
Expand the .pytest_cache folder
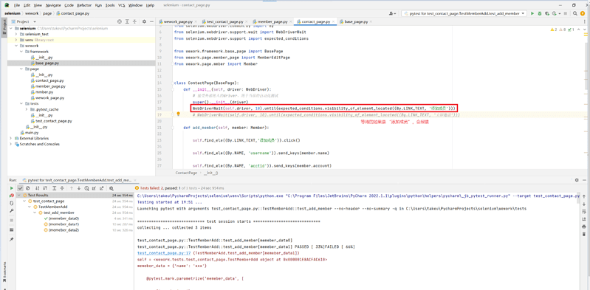[26, 109]
